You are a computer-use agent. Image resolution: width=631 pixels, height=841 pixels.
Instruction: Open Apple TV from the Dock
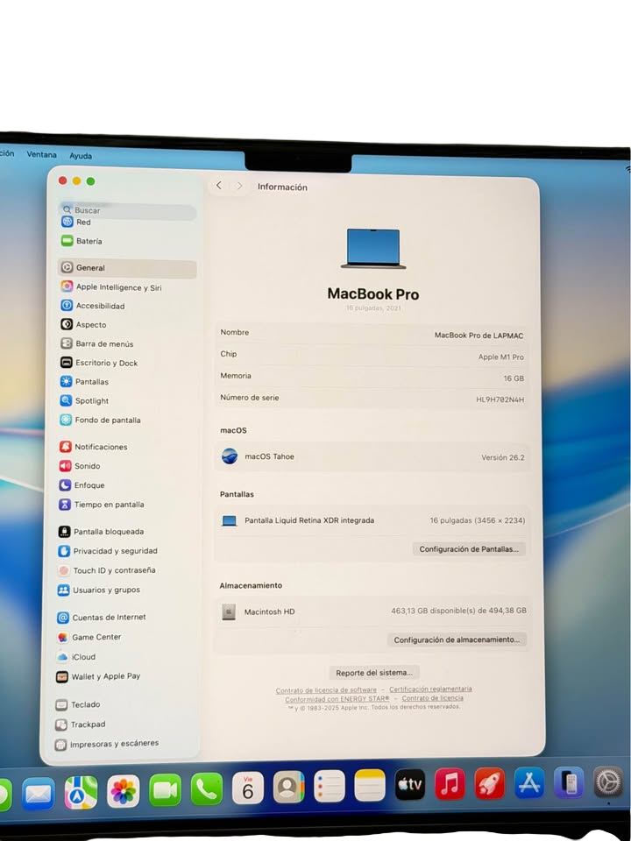point(410,784)
